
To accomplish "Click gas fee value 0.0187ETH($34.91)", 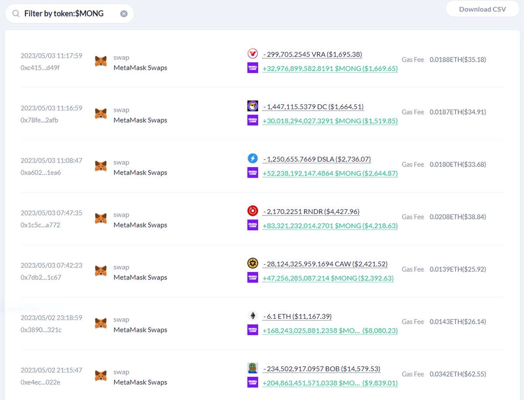I will pyautogui.click(x=458, y=112).
